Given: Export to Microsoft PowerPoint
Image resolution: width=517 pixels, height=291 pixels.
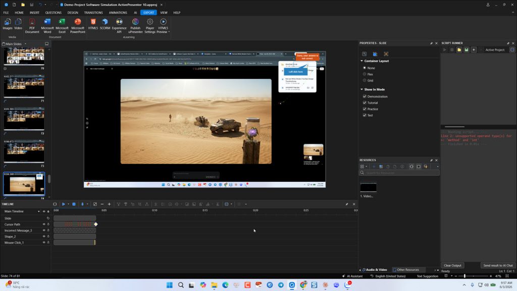Looking at the screenshot, I should click(77, 26).
